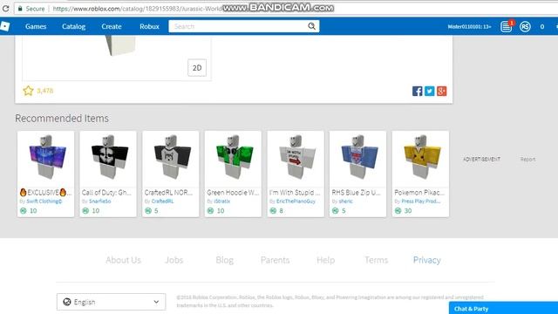The image size is (558, 314).
Task: Click the Green Hoodie W... title
Action: click(233, 193)
